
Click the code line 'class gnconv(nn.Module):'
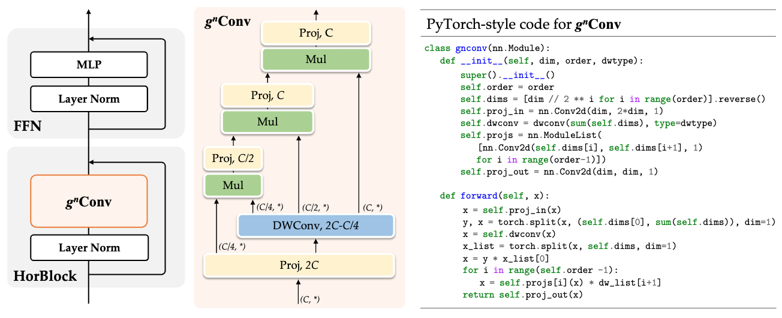[x=486, y=48]
